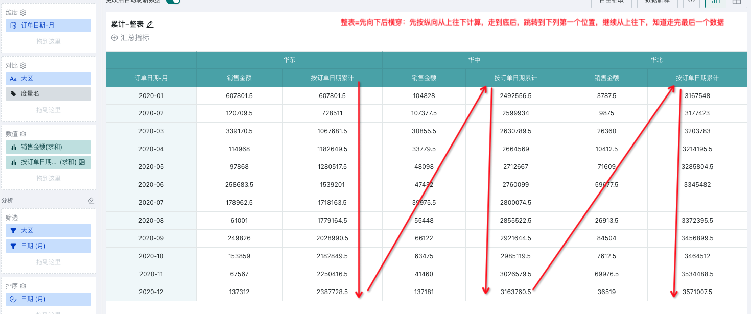Switch to chart view icon
The image size is (751, 314).
click(x=716, y=2)
